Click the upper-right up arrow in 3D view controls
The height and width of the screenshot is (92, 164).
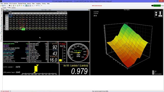coord(160,12)
